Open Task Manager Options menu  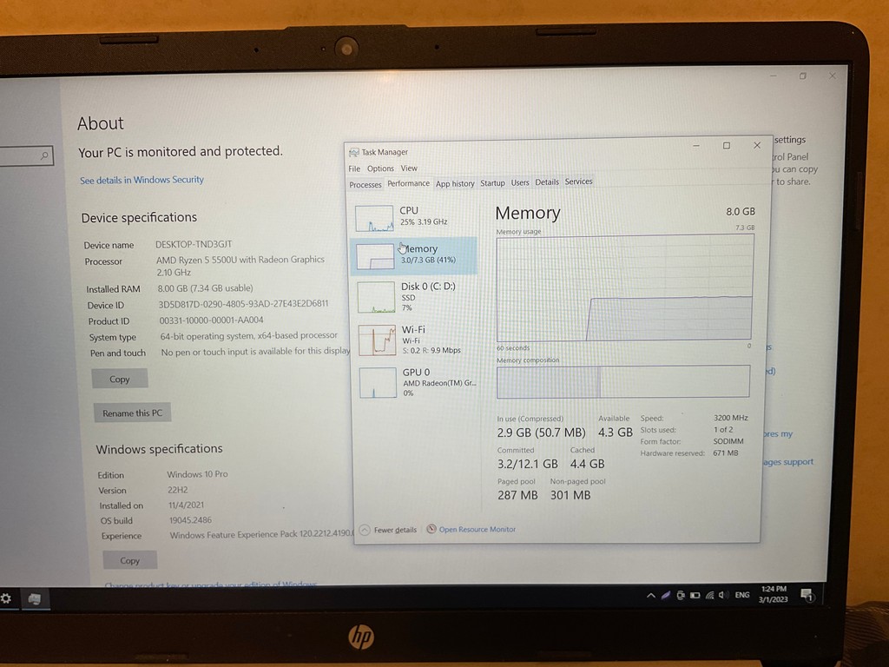pyautogui.click(x=380, y=168)
